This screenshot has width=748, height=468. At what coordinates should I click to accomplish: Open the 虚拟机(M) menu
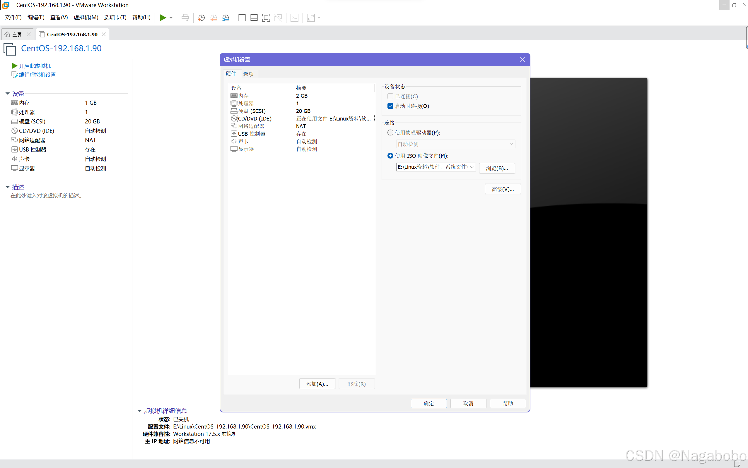pos(86,18)
